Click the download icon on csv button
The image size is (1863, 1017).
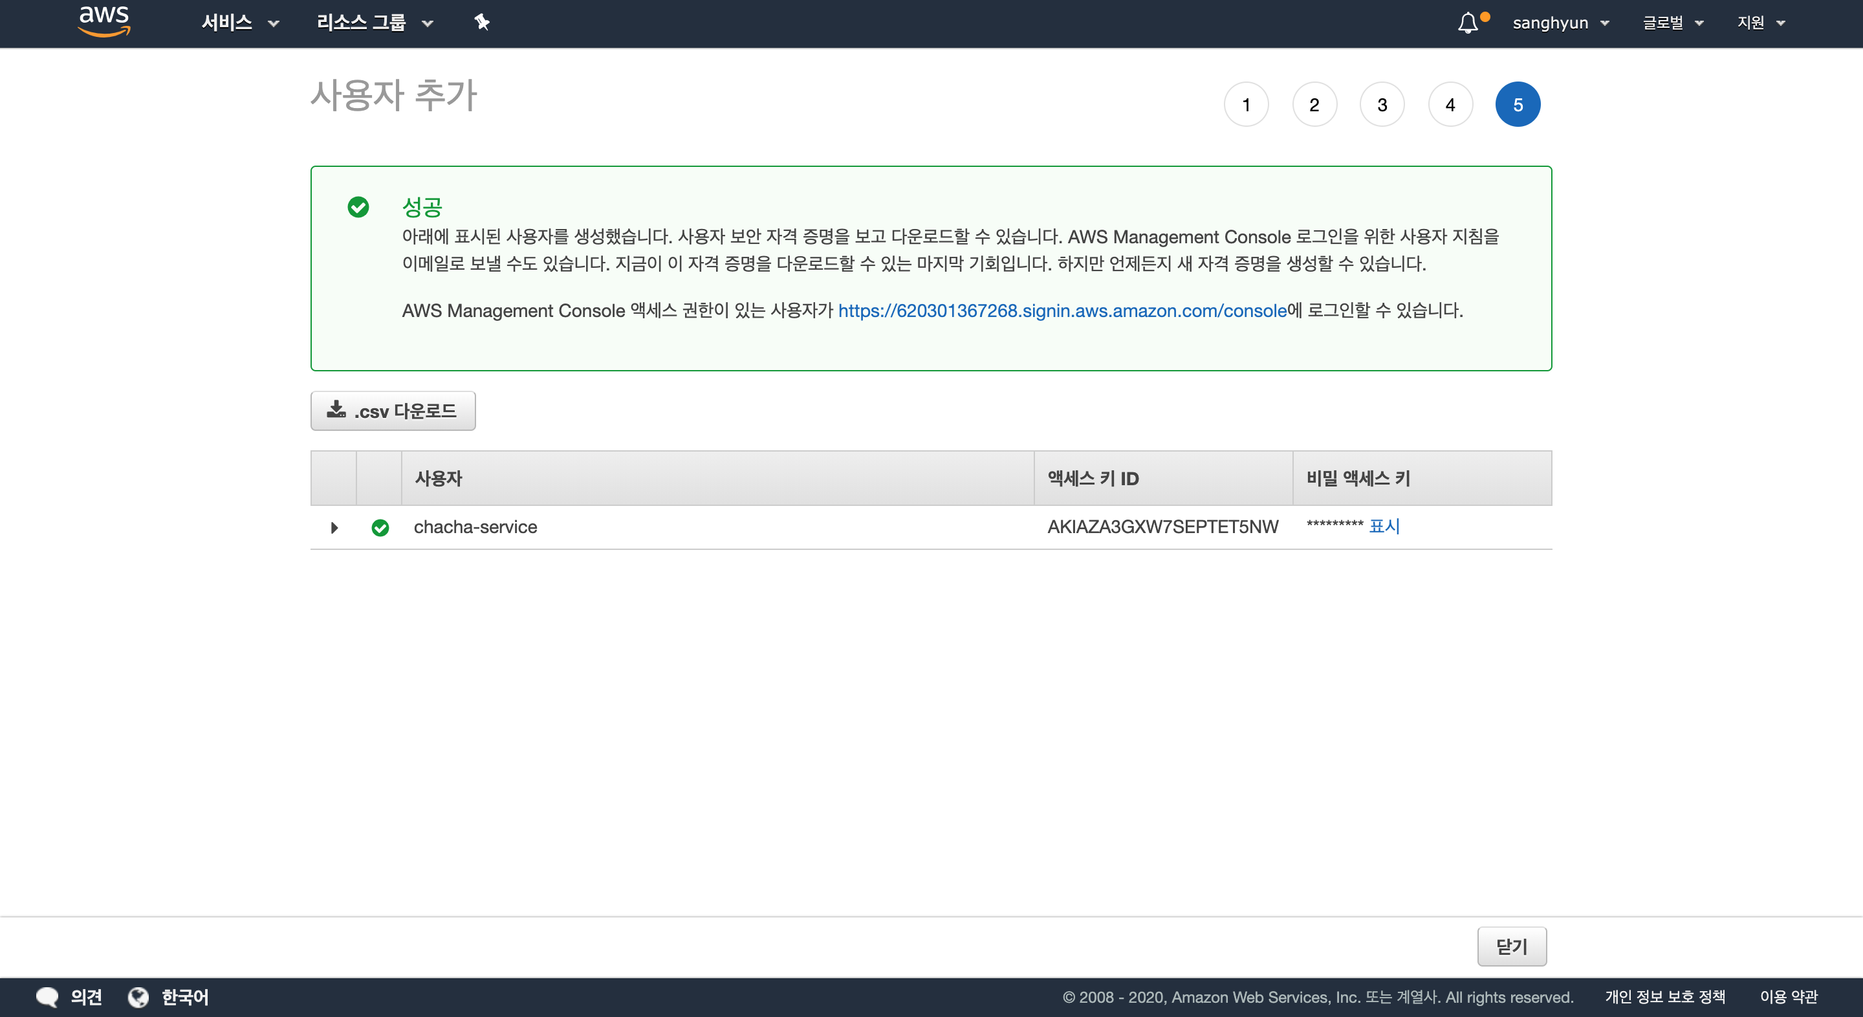[336, 410]
